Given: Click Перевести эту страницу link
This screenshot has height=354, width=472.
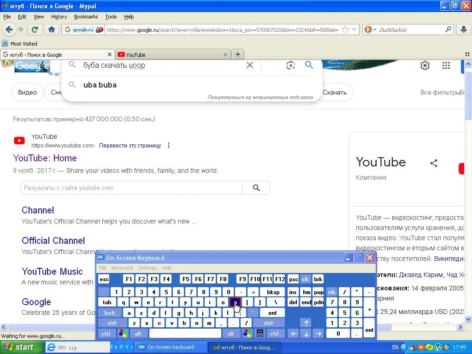Looking at the screenshot, I should (x=130, y=145).
